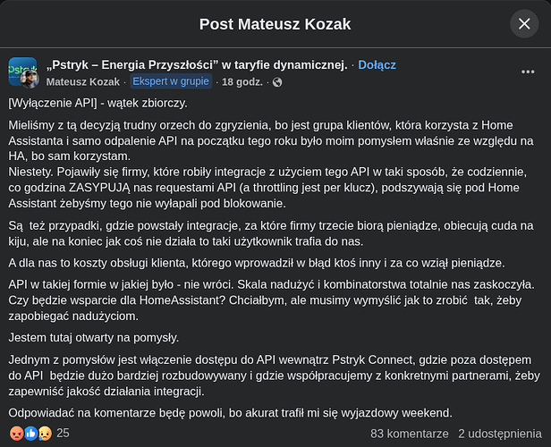The width and height of the screenshot is (551, 447).
Task: Click the sentence Jestem tutaj otwarty na pomysły
Action: coord(94,338)
